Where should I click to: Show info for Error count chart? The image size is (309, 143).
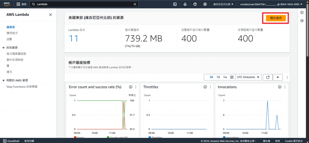[x=130, y=87]
